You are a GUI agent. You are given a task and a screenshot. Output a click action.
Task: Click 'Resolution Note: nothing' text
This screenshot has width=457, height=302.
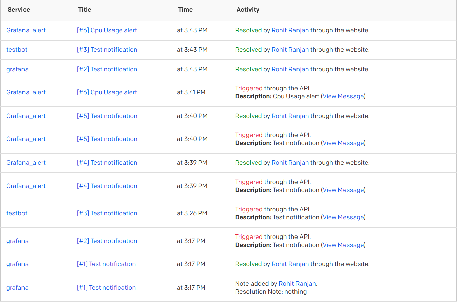click(x=271, y=292)
